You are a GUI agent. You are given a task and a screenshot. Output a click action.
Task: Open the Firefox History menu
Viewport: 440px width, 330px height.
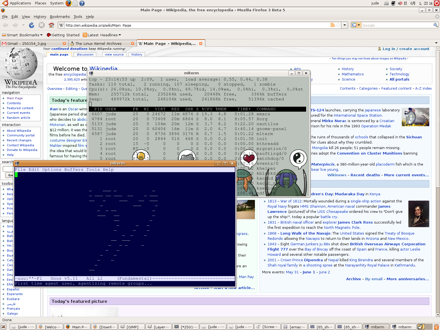point(40,16)
